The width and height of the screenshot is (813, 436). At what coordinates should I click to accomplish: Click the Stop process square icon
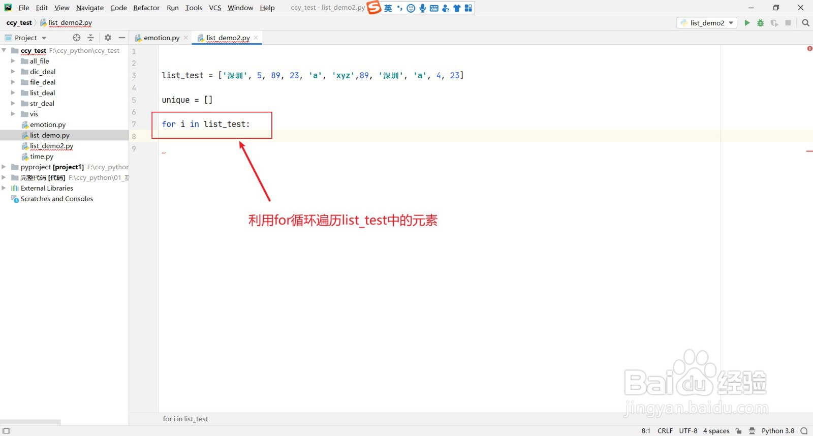[x=788, y=23]
